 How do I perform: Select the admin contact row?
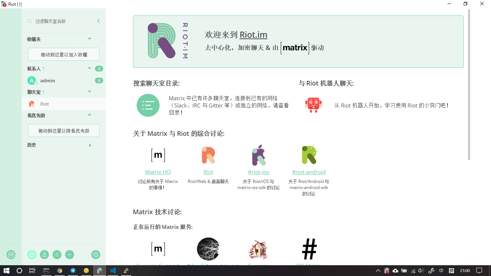[x=64, y=80]
